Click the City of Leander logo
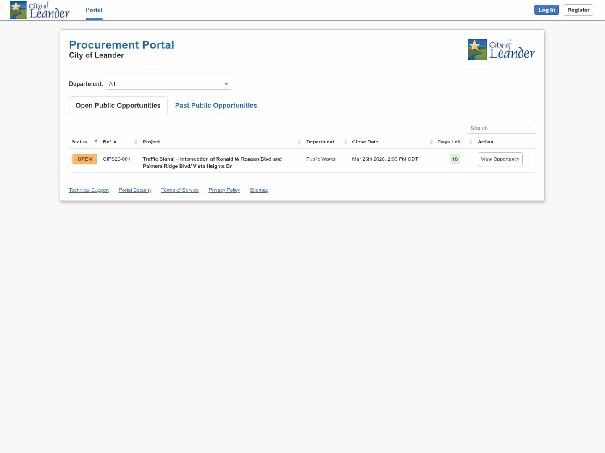 (x=40, y=10)
